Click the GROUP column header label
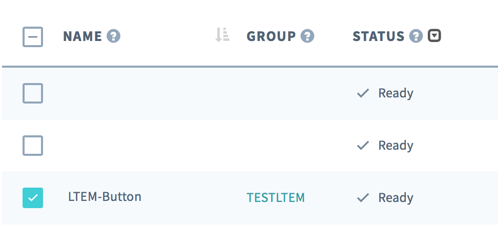Screen dimensions: 498x244 pos(271,36)
